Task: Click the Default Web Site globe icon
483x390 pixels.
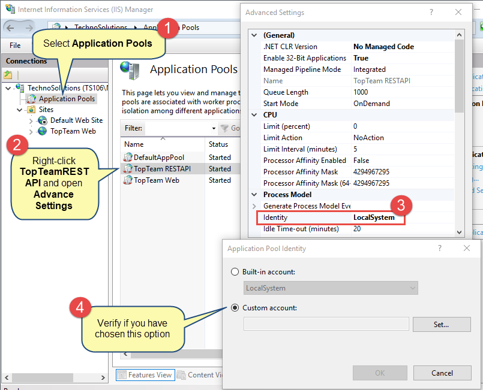Action: pyautogui.click(x=42, y=120)
